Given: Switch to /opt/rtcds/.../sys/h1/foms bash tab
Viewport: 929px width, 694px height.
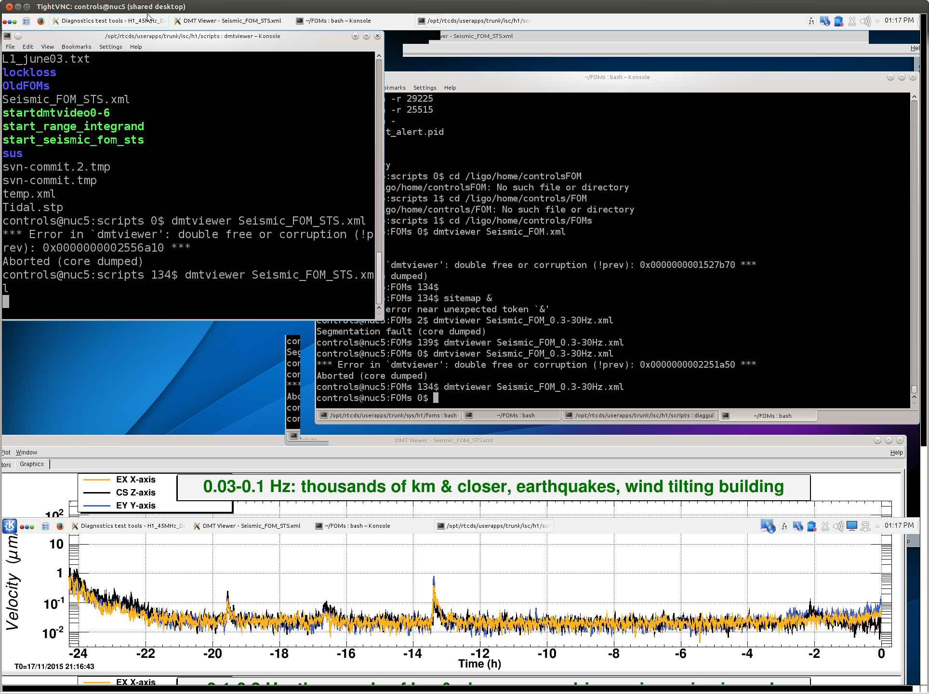Looking at the screenshot, I should click(388, 415).
